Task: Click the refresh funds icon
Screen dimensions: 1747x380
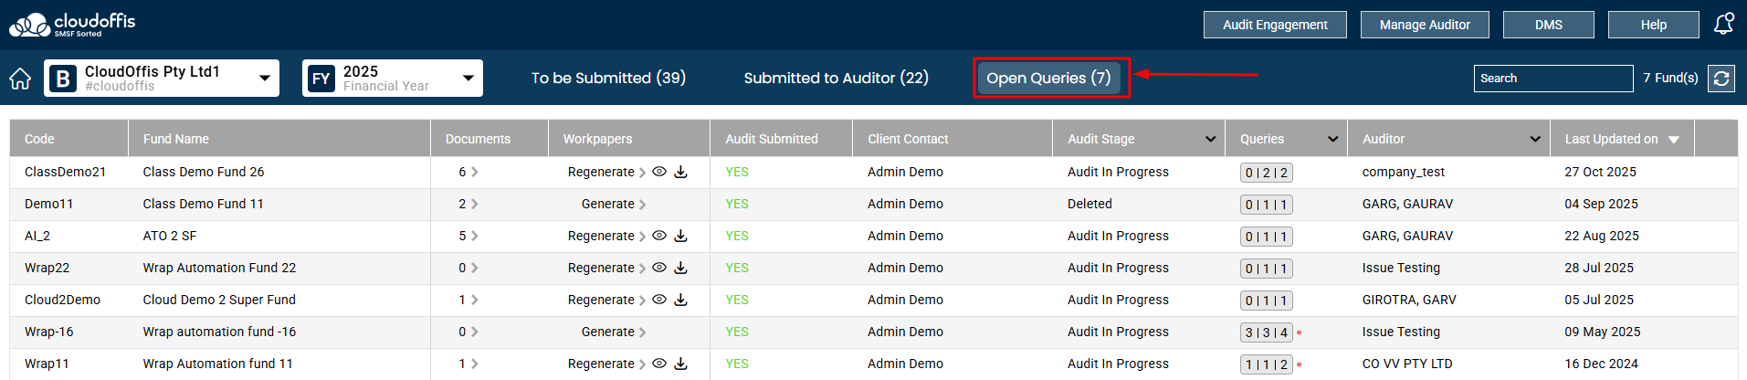Action: point(1721,79)
